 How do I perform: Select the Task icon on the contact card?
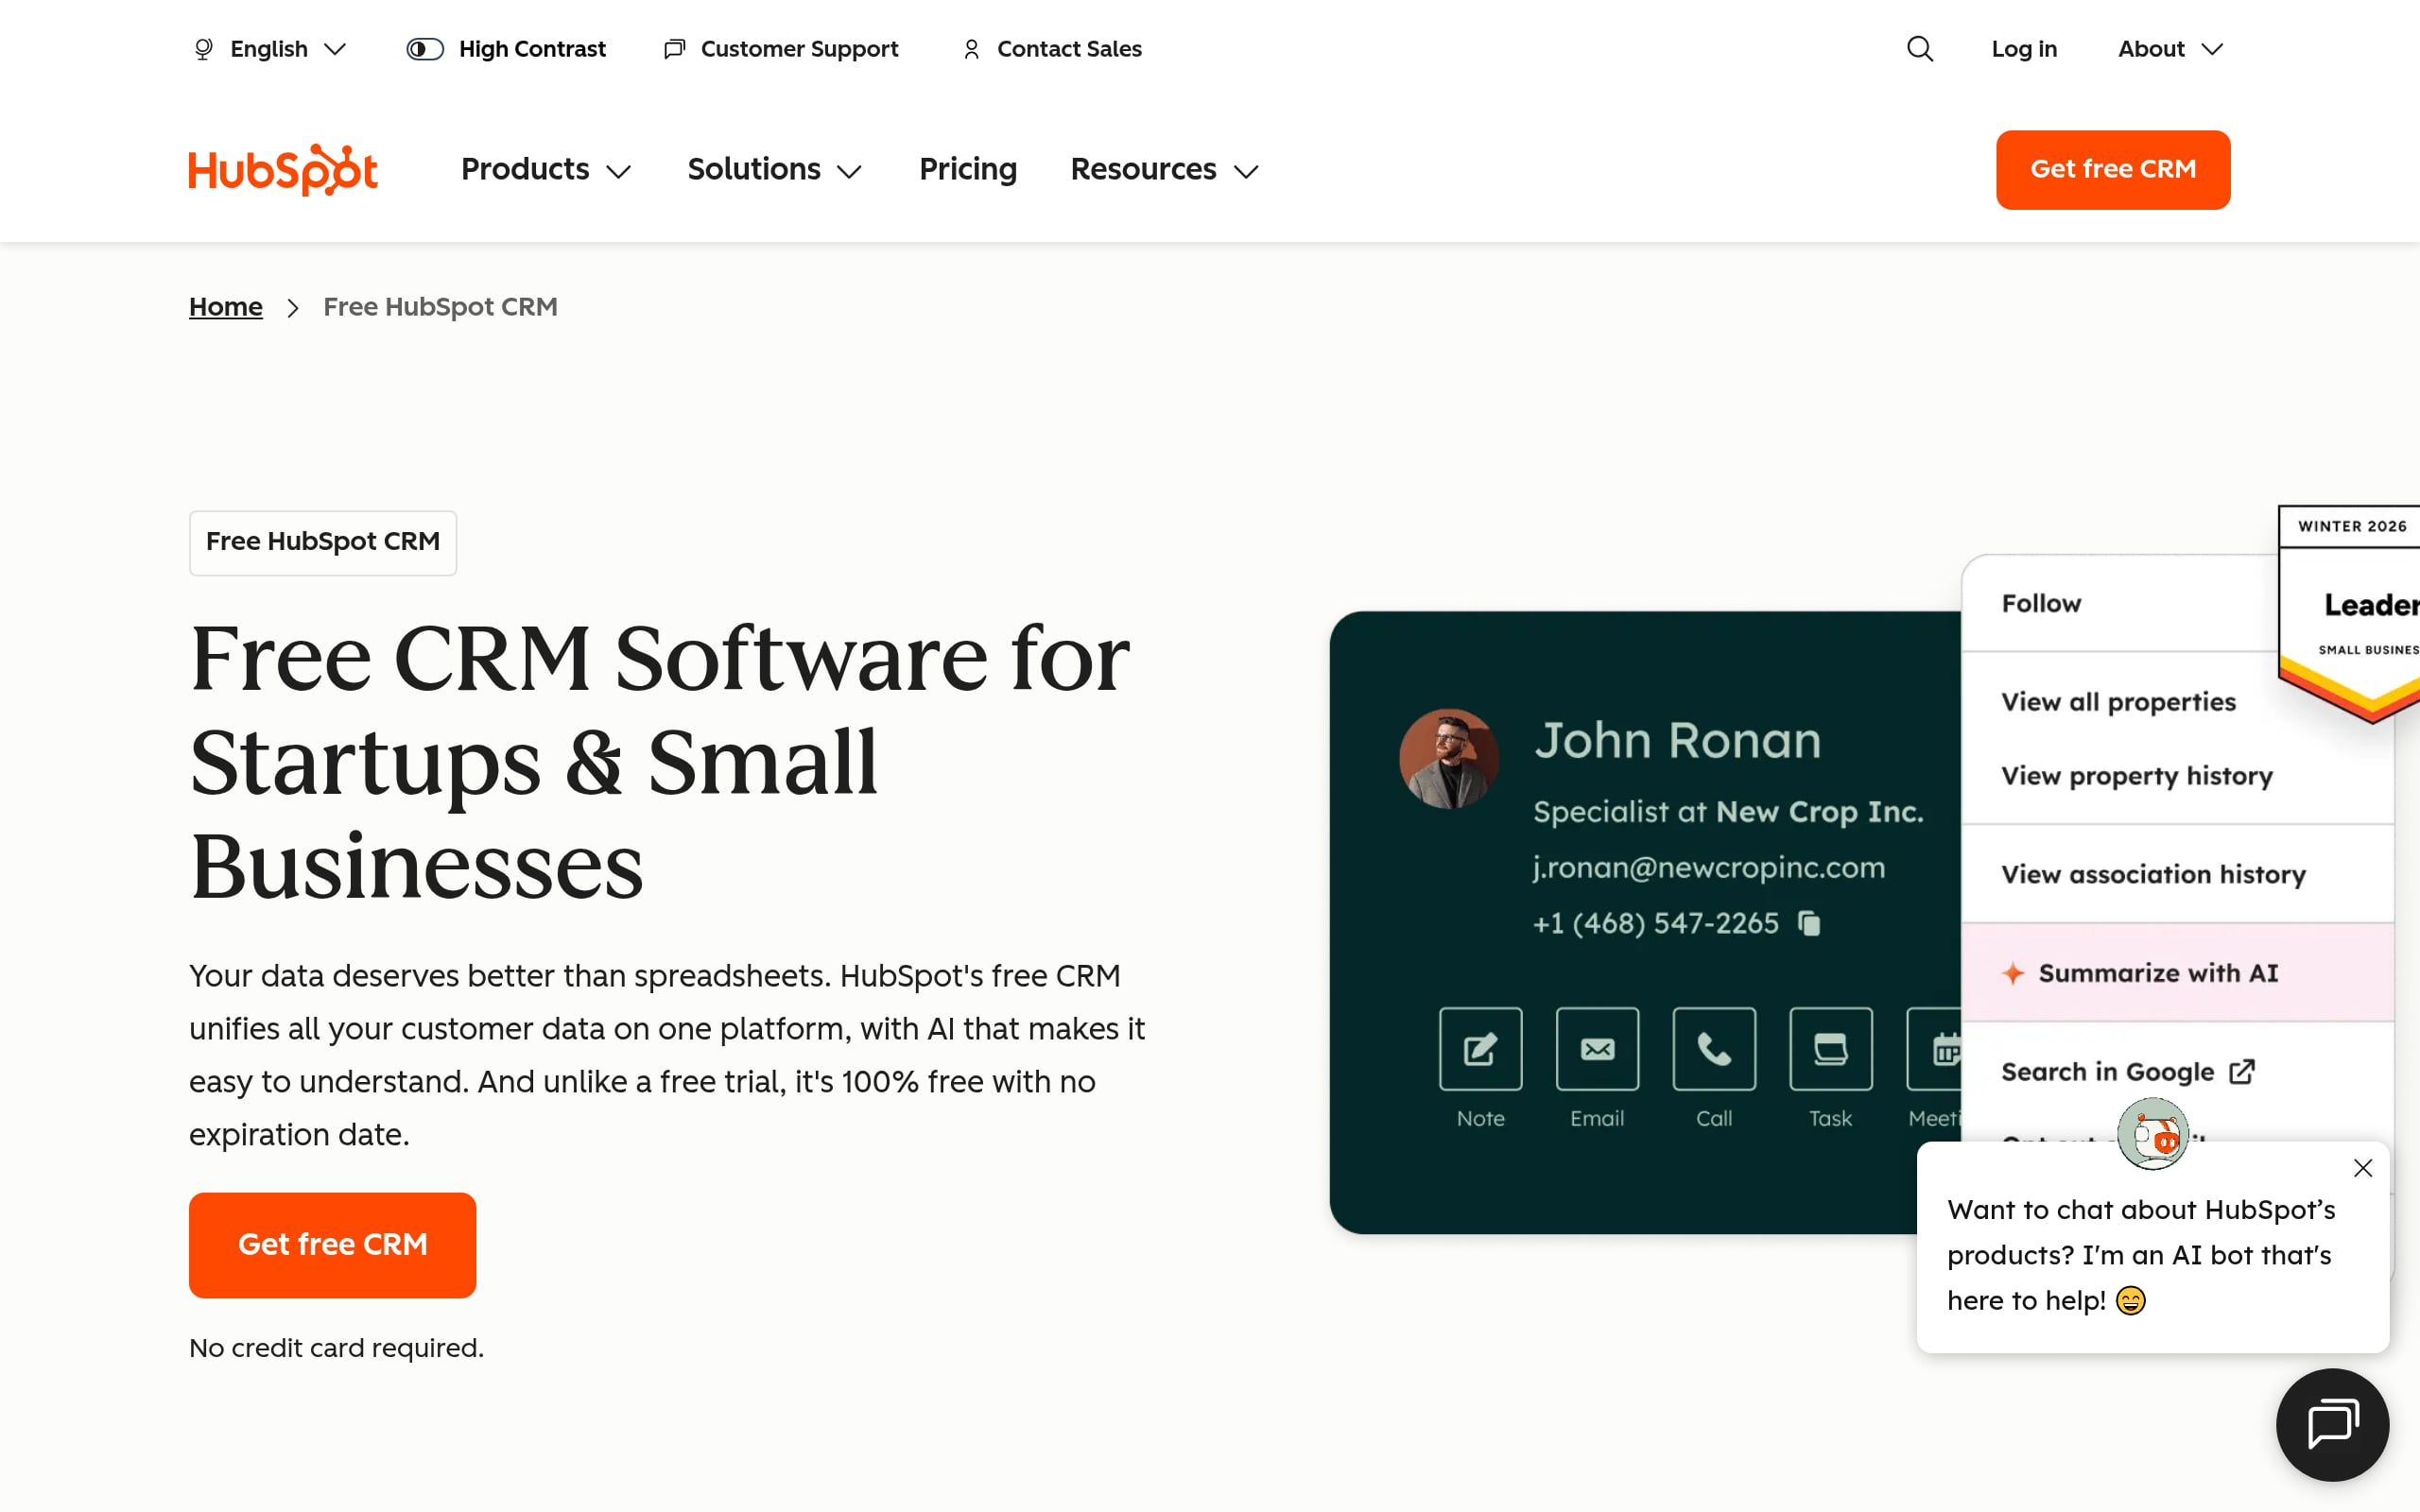(1829, 1048)
